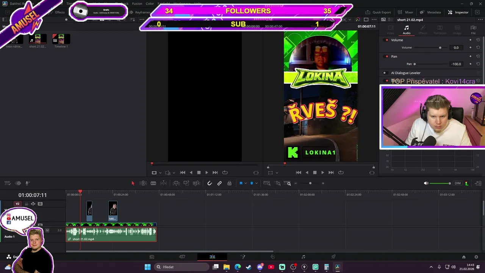Toggle the Inspector panel button
Viewport: 485px width, 273px height.
(458, 12)
